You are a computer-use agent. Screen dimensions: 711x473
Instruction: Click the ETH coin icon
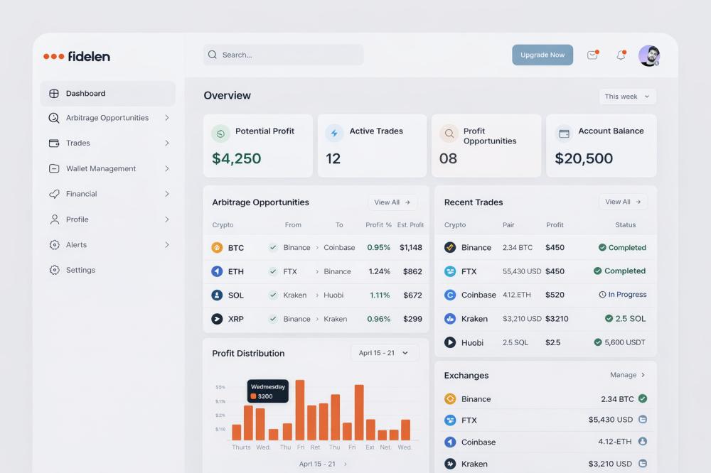(x=217, y=271)
